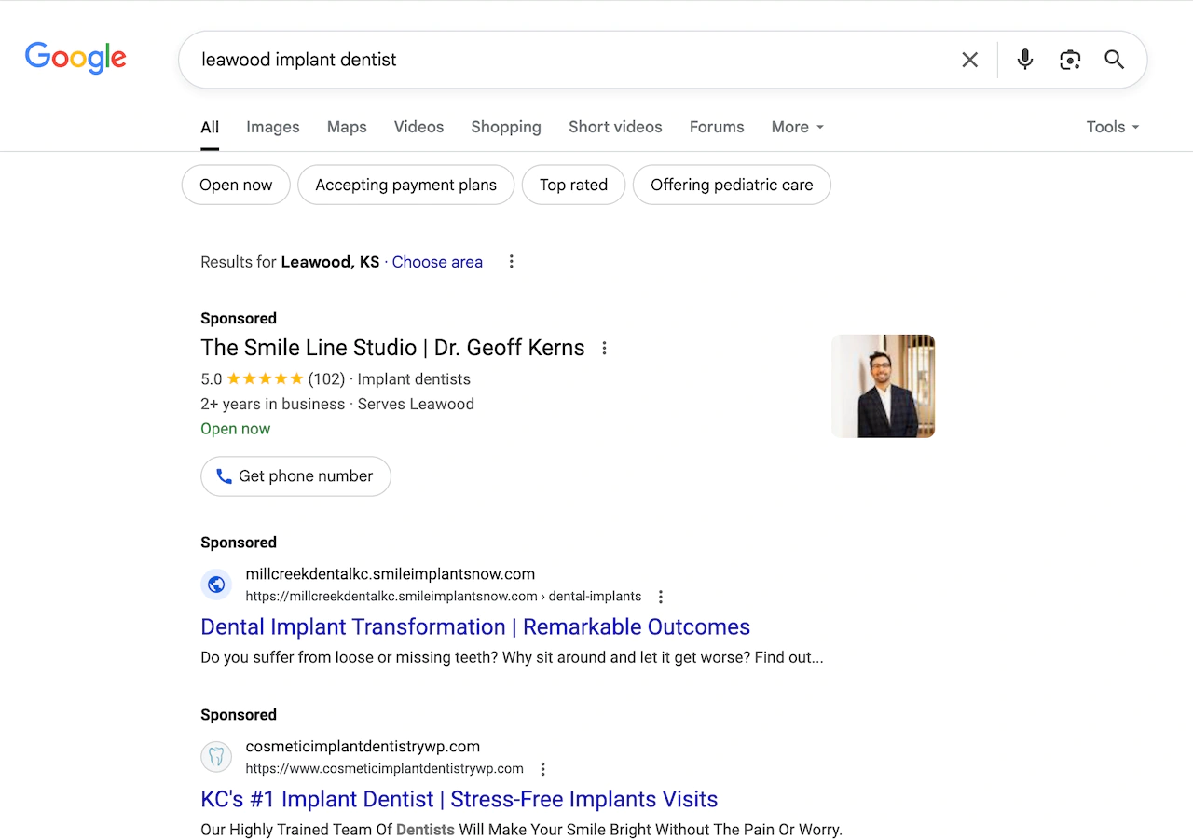Image resolution: width=1193 pixels, height=839 pixels.
Task: Click the green Open now status text
Action: pos(236,429)
